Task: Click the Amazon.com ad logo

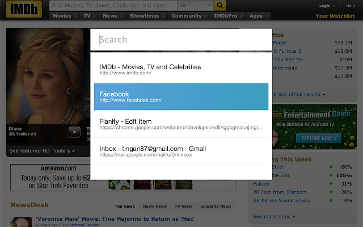Action: [x=58, y=169]
